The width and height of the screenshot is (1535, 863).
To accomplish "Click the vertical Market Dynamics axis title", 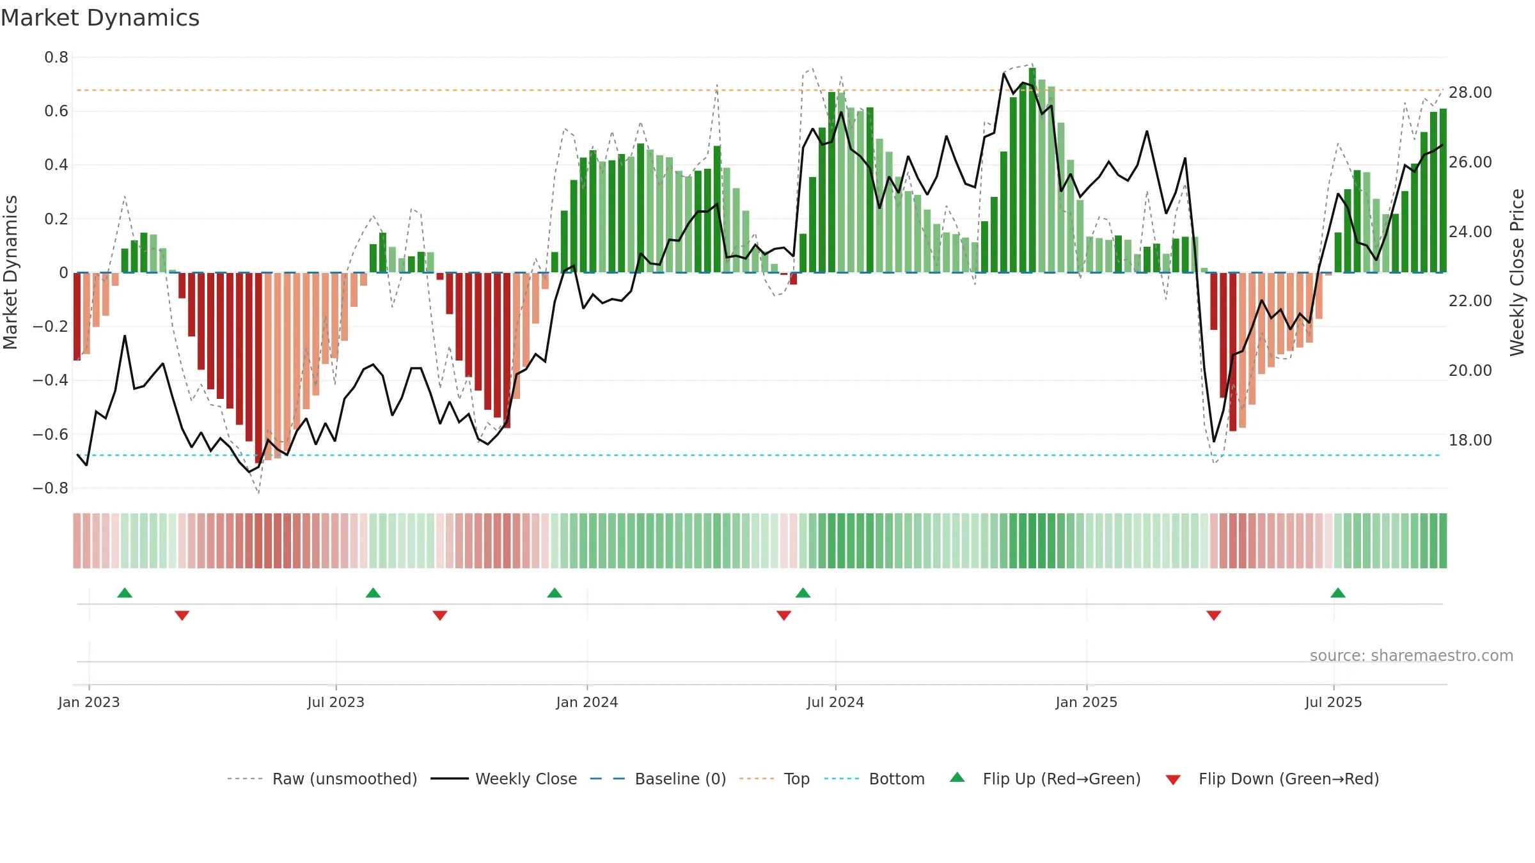I will pyautogui.click(x=10, y=272).
